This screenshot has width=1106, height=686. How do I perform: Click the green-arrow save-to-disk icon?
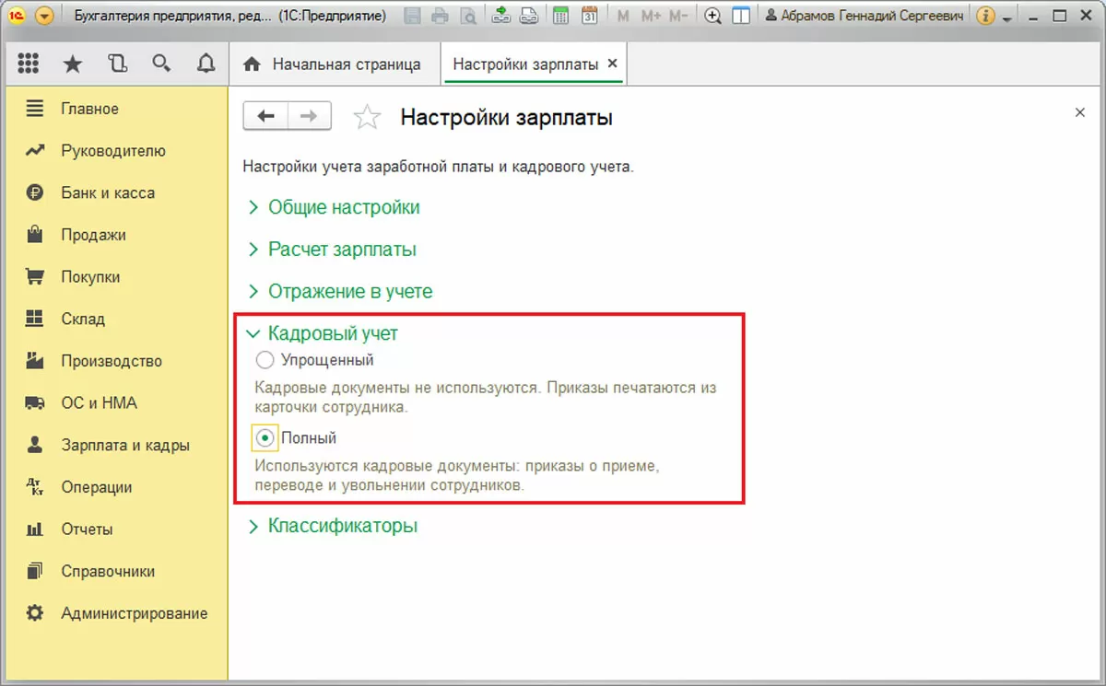pyautogui.click(x=500, y=16)
